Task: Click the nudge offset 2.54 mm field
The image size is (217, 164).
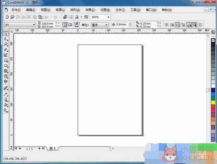Action: (x=121, y=25)
